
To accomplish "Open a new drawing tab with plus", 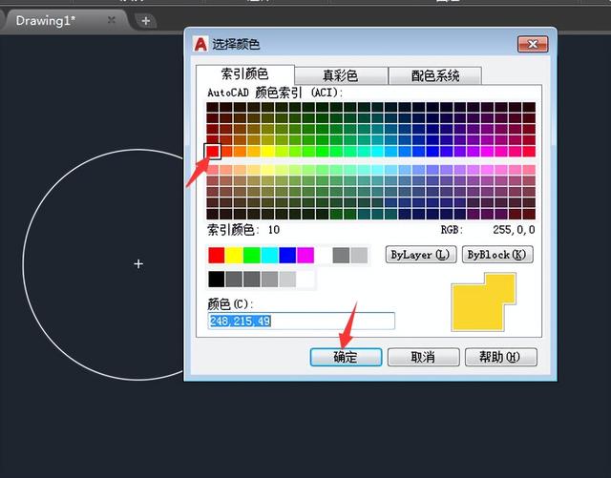I will [146, 21].
